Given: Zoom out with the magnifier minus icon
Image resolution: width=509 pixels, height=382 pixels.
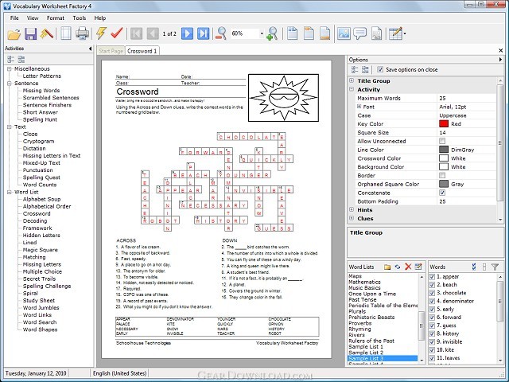Looking at the screenshot, I should [221, 33].
